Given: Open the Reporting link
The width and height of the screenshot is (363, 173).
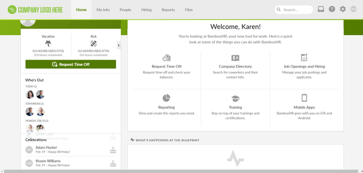Looking at the screenshot, I should (167, 108).
